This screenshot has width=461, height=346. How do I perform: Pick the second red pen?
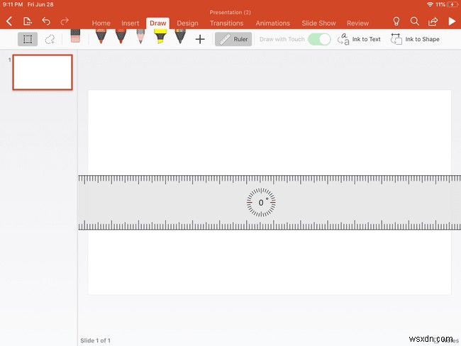click(x=121, y=36)
